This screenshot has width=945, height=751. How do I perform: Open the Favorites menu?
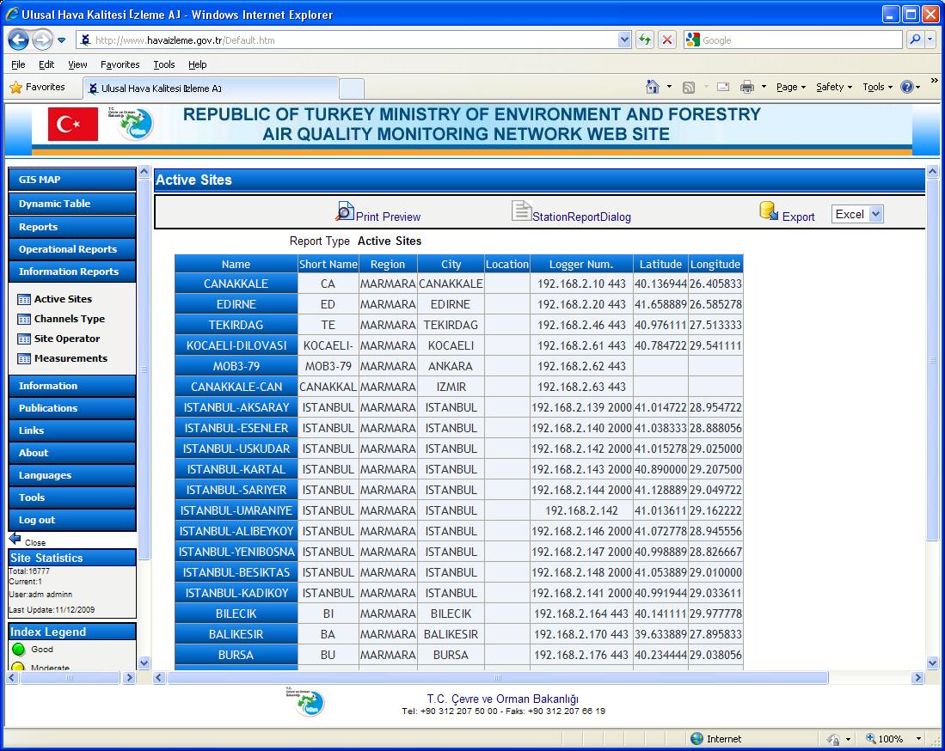pyautogui.click(x=120, y=64)
